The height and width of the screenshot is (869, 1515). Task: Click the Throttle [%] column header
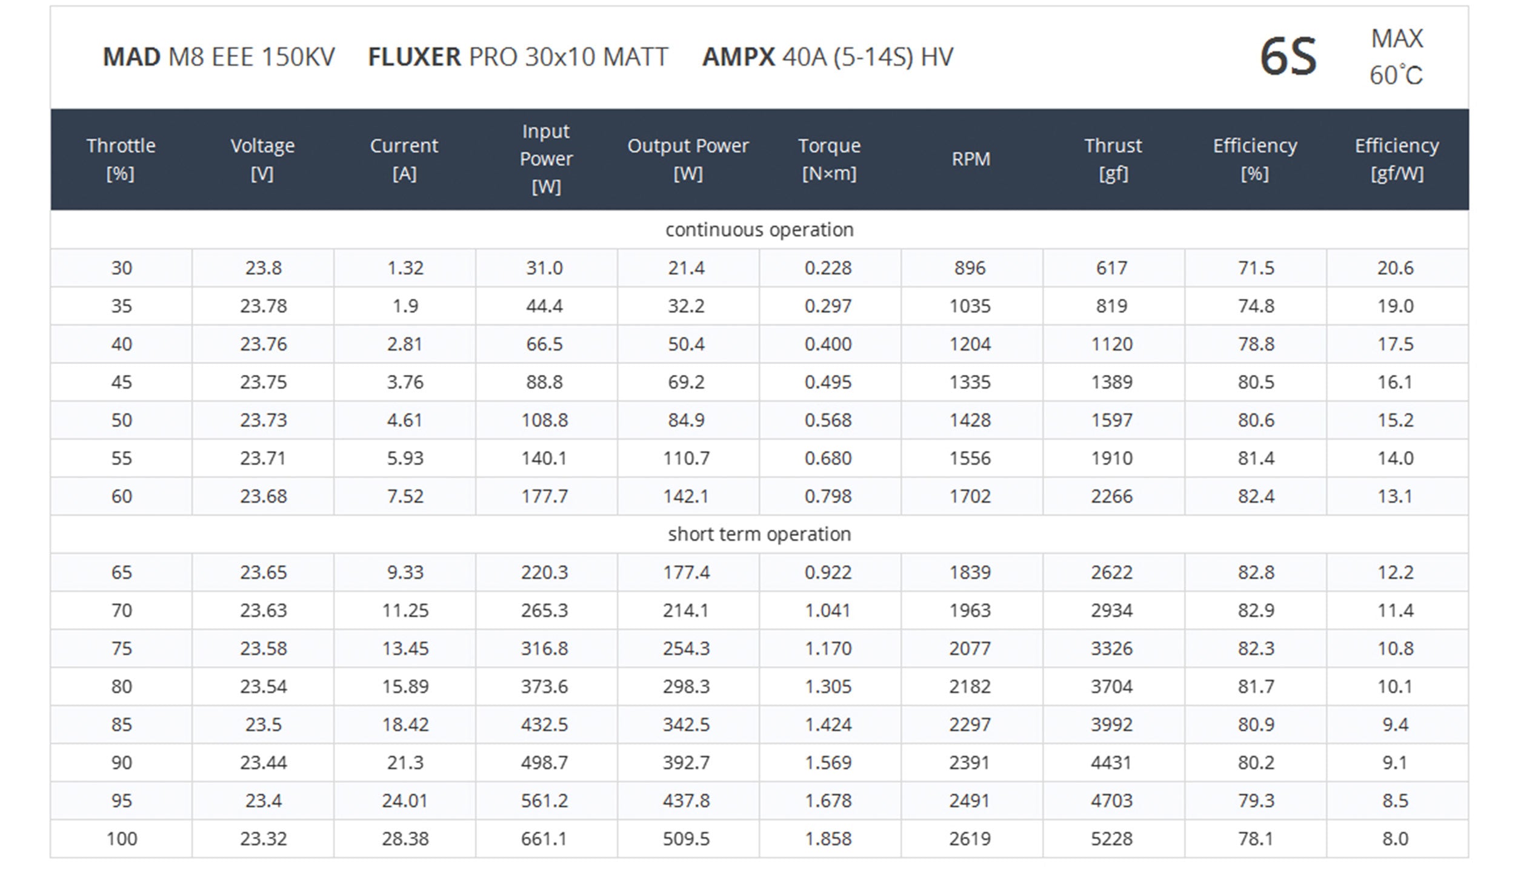[121, 159]
